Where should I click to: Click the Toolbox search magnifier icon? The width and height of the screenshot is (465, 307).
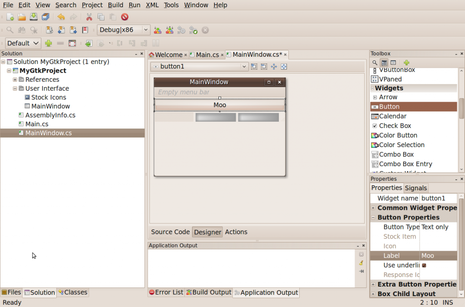[x=375, y=63]
